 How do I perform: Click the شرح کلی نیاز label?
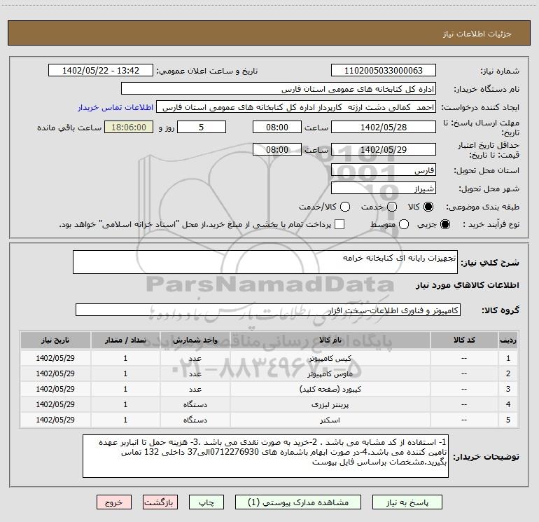(x=490, y=263)
